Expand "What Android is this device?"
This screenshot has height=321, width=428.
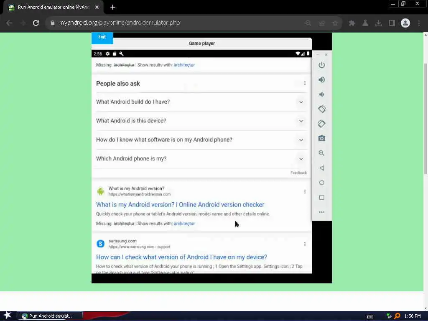[x=201, y=121]
